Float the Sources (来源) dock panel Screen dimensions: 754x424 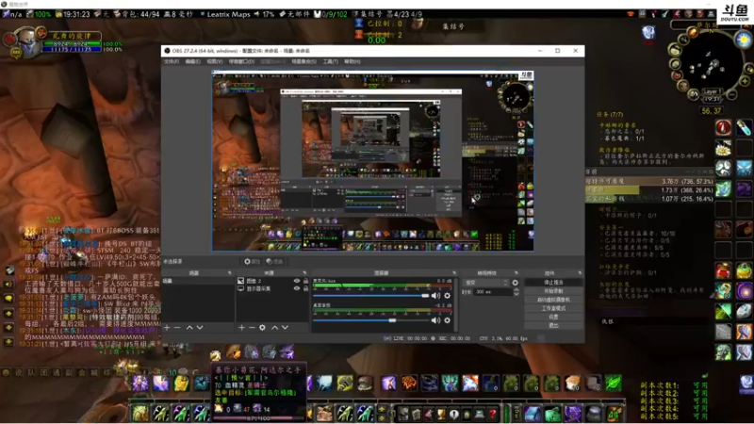[304, 273]
